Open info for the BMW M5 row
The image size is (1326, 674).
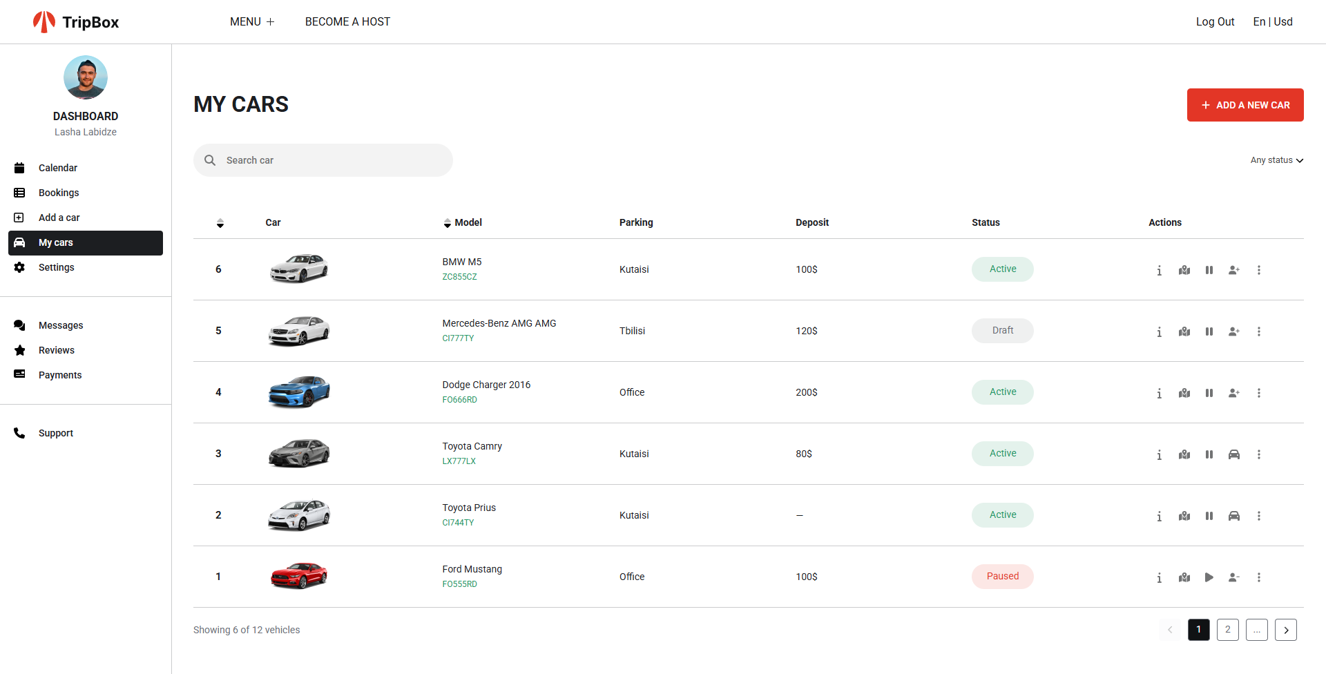[x=1159, y=270]
